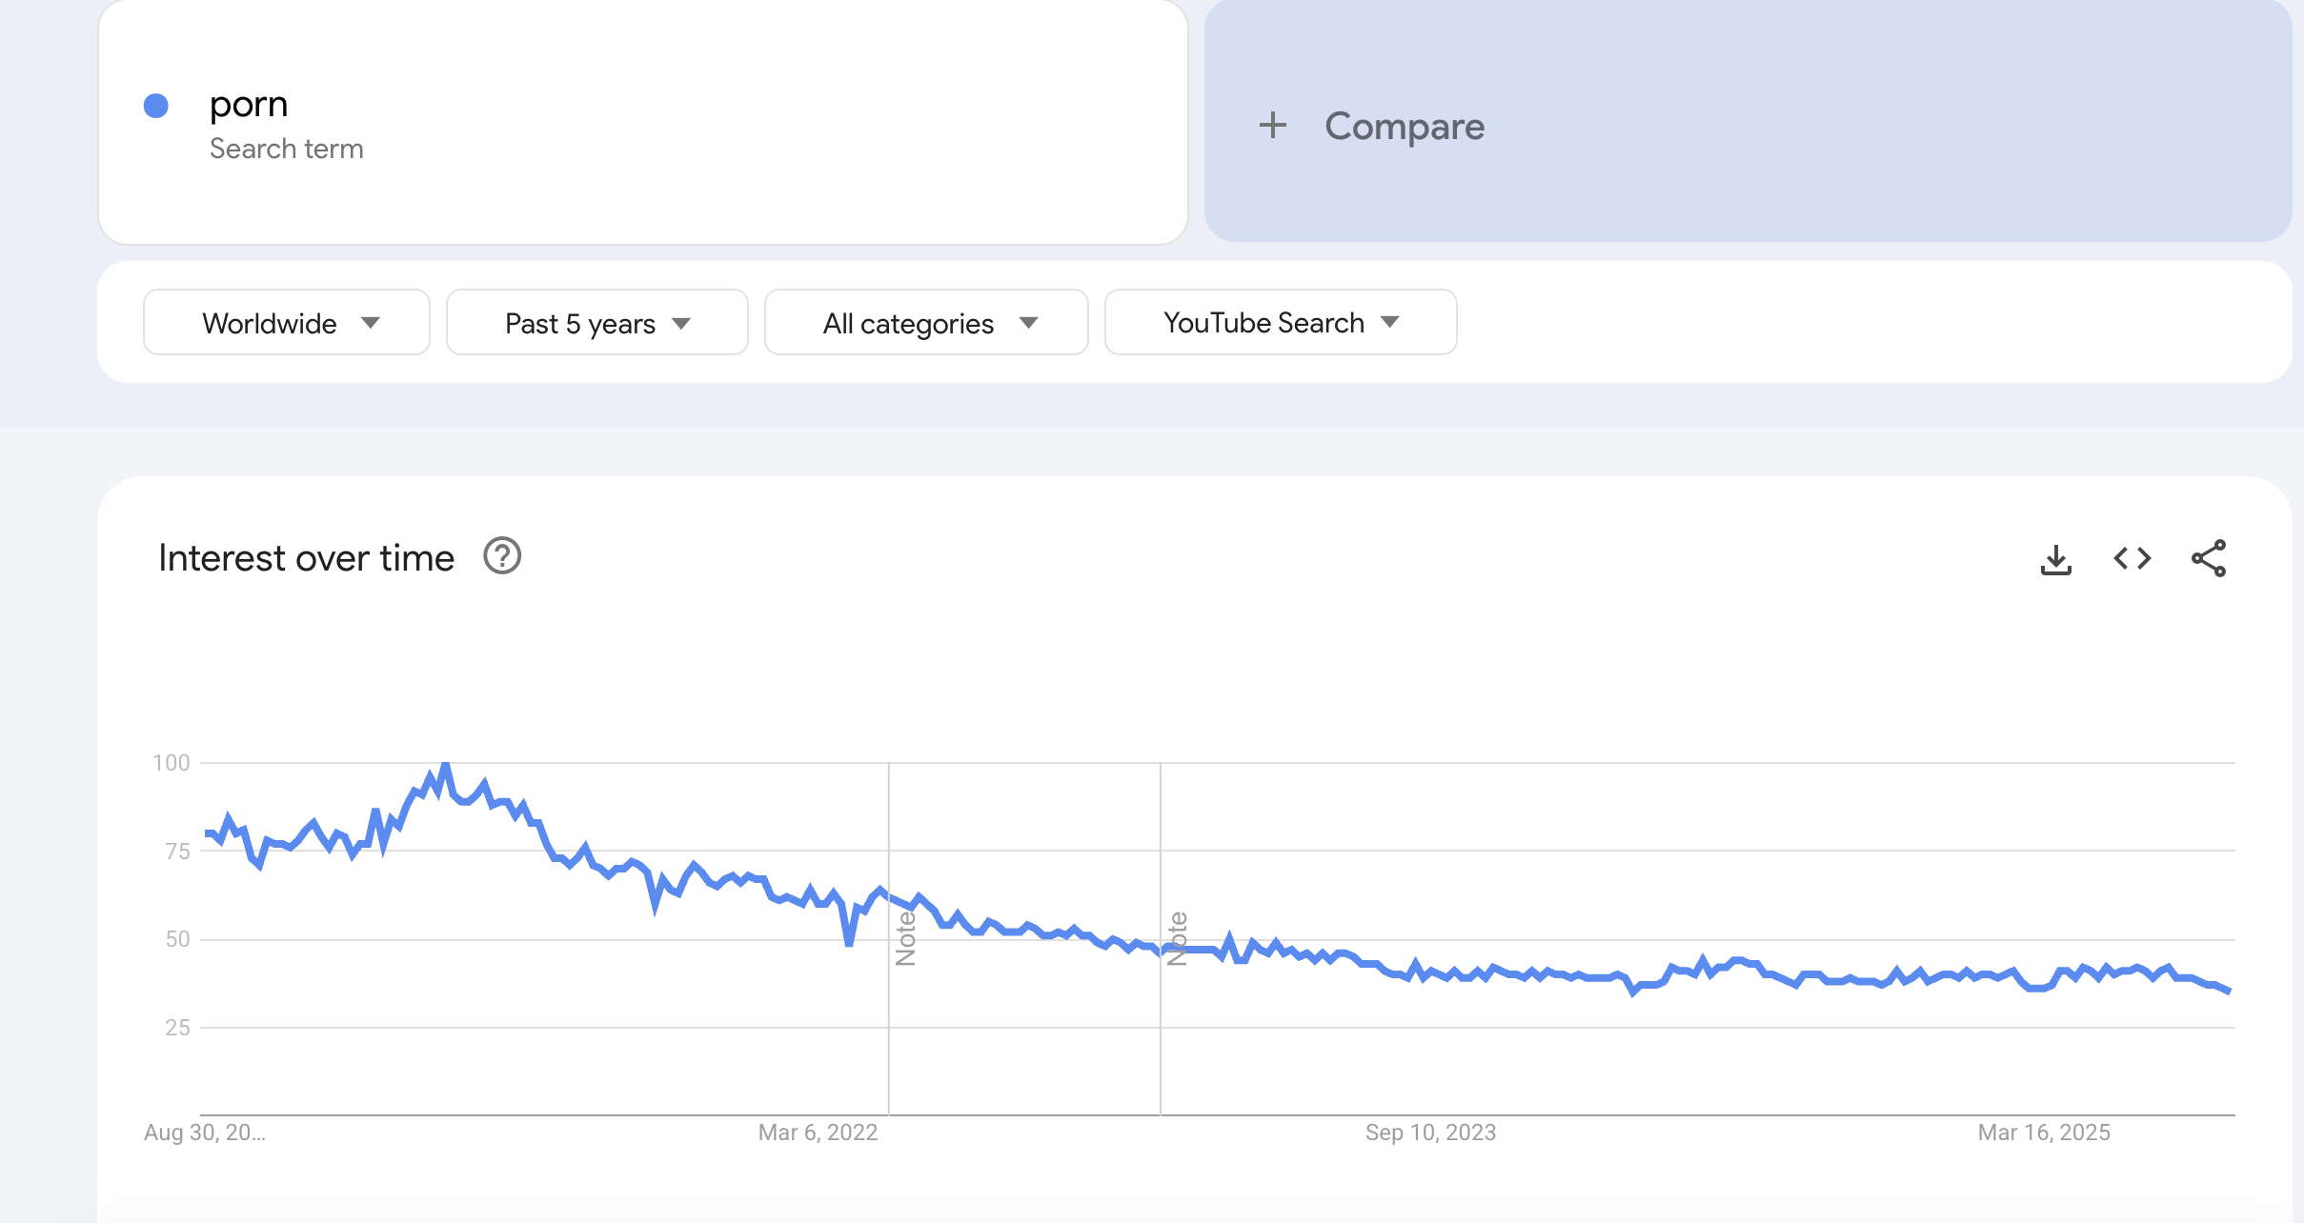This screenshot has height=1223, width=2304.
Task: Open help for Interest over time
Action: [502, 556]
